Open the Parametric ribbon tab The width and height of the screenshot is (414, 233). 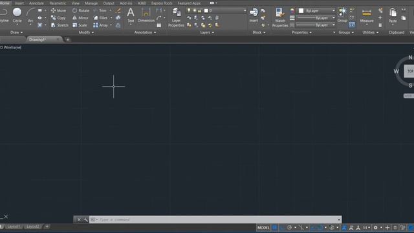point(58,3)
